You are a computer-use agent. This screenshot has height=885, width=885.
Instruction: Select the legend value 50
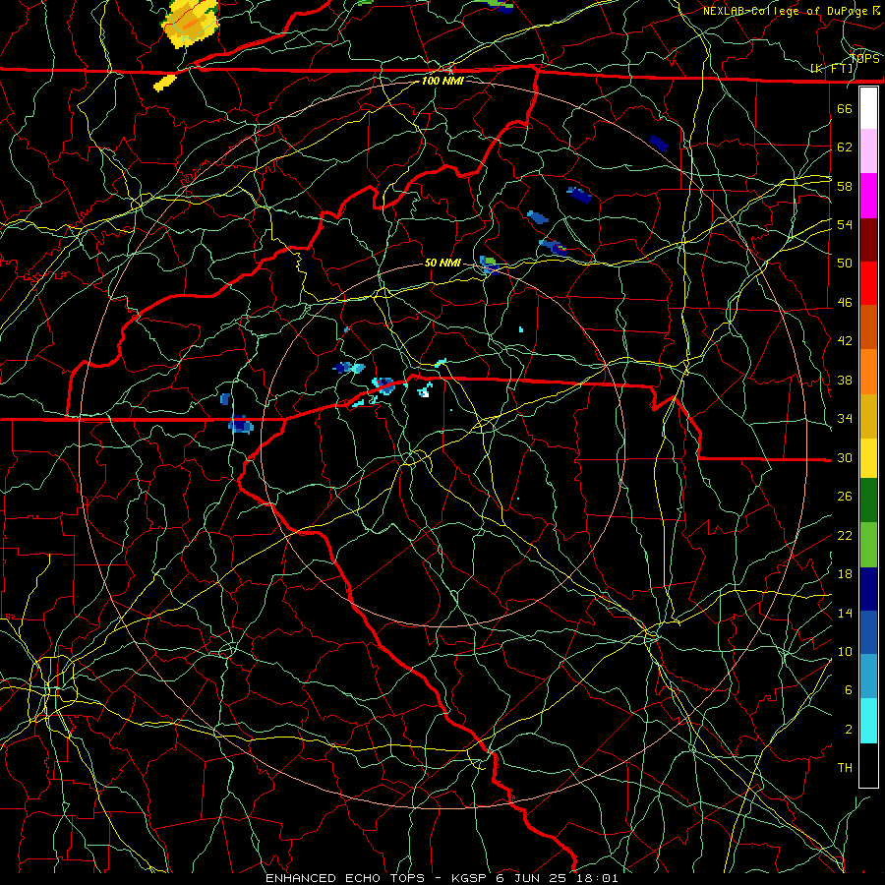[x=845, y=263]
